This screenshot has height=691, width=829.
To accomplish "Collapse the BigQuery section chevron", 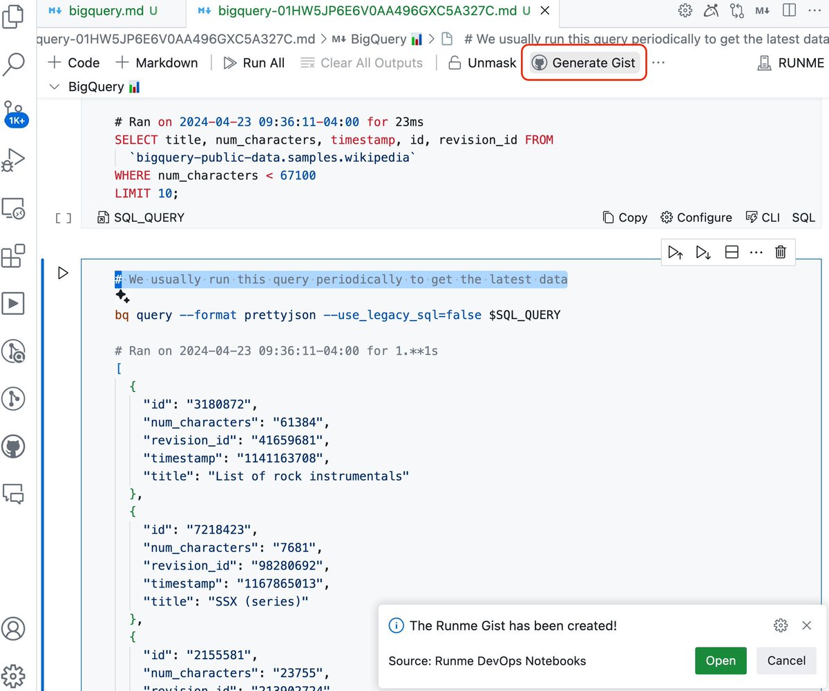I will [x=55, y=87].
